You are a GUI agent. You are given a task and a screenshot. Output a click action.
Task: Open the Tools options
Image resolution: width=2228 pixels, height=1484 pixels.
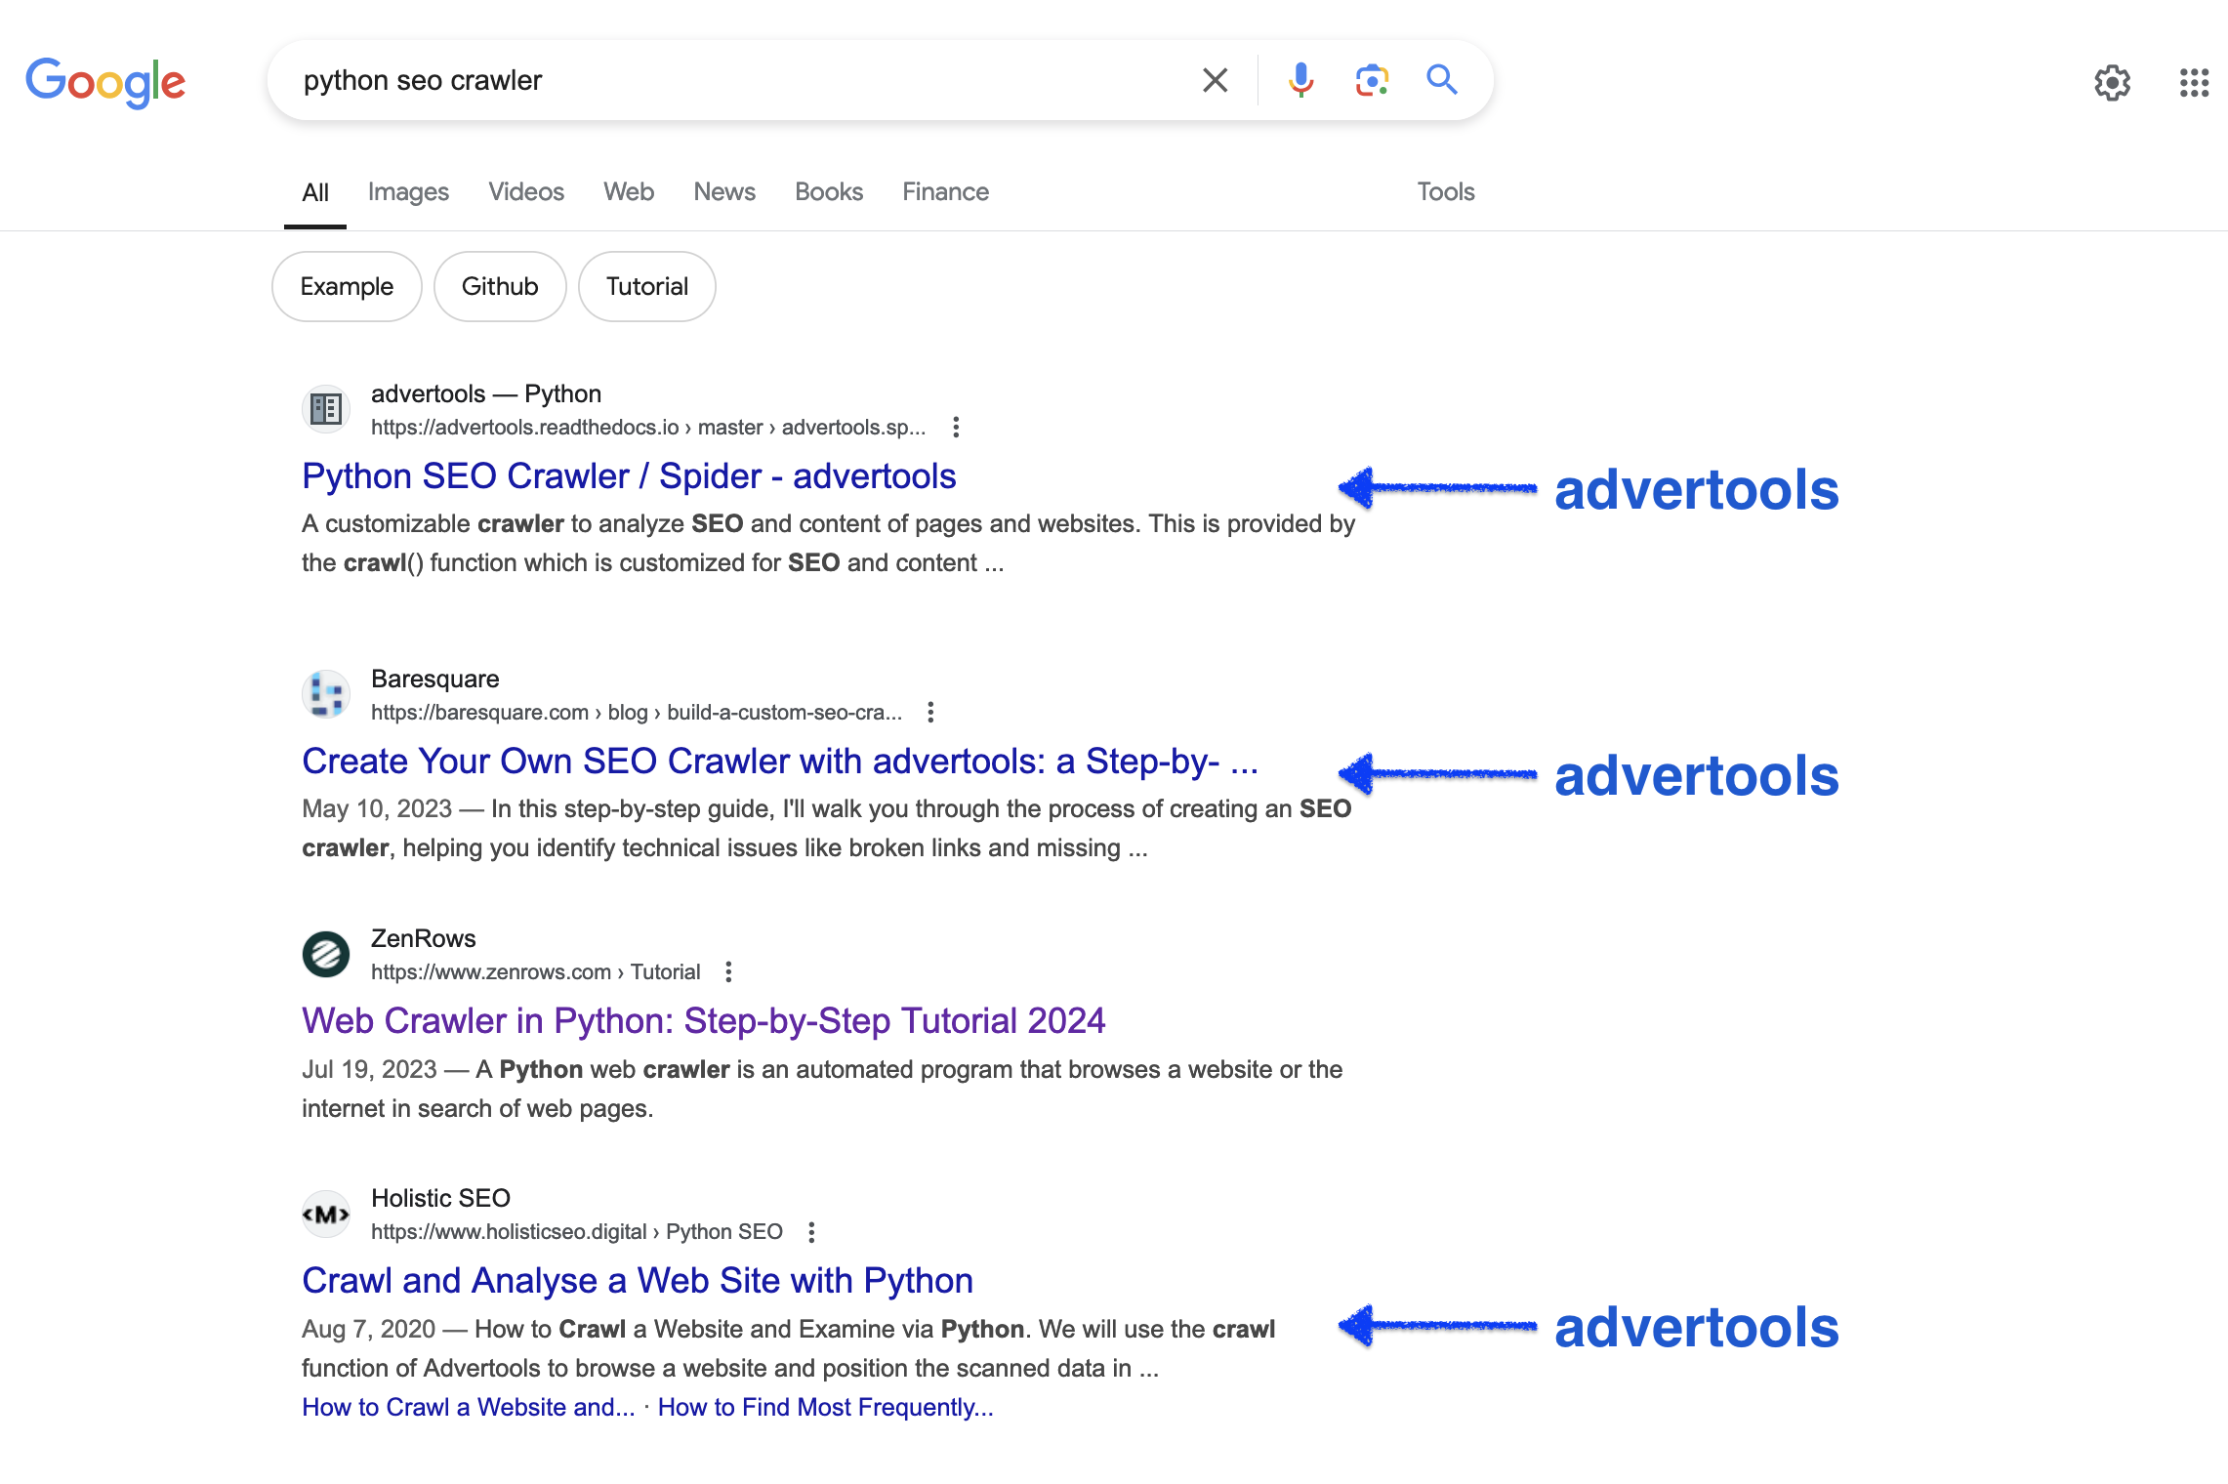[x=1446, y=192]
